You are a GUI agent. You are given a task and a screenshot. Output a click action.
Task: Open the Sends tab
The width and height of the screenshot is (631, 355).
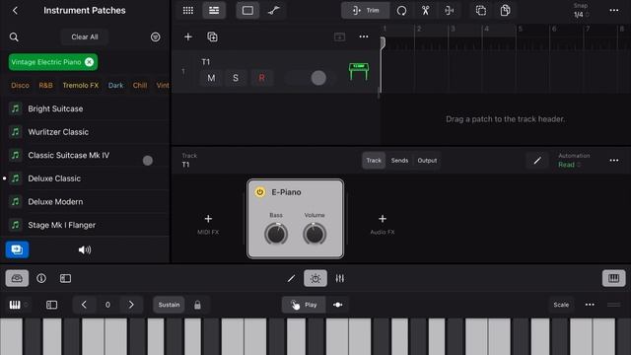pos(399,160)
